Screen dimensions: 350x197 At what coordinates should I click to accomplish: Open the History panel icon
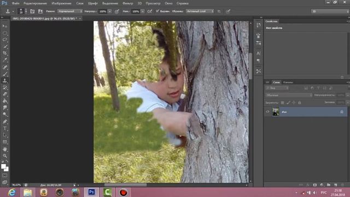tap(259, 25)
